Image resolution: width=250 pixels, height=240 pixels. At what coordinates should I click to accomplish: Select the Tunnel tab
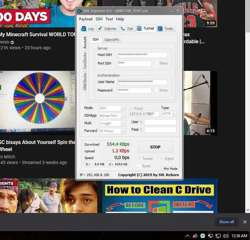point(146,29)
